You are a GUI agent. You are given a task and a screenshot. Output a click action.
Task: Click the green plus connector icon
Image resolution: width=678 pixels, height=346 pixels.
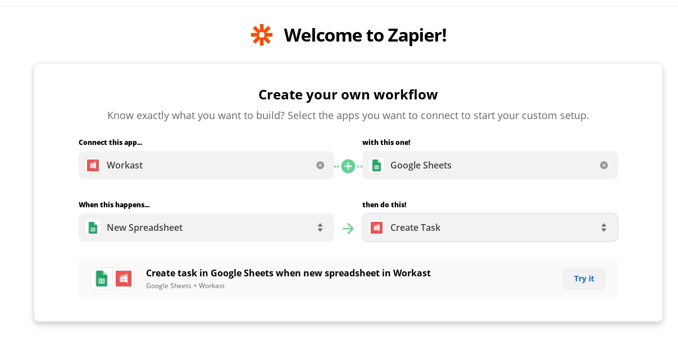(x=348, y=166)
